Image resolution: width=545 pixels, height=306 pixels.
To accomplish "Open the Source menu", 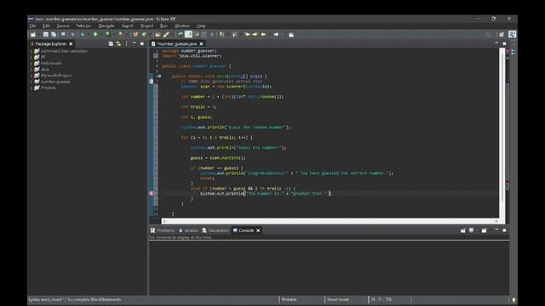I will coord(63,26).
